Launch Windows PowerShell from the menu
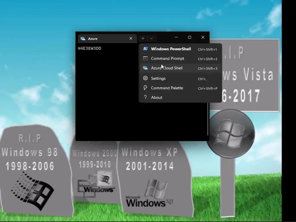The image size is (296, 222). (x=180, y=49)
